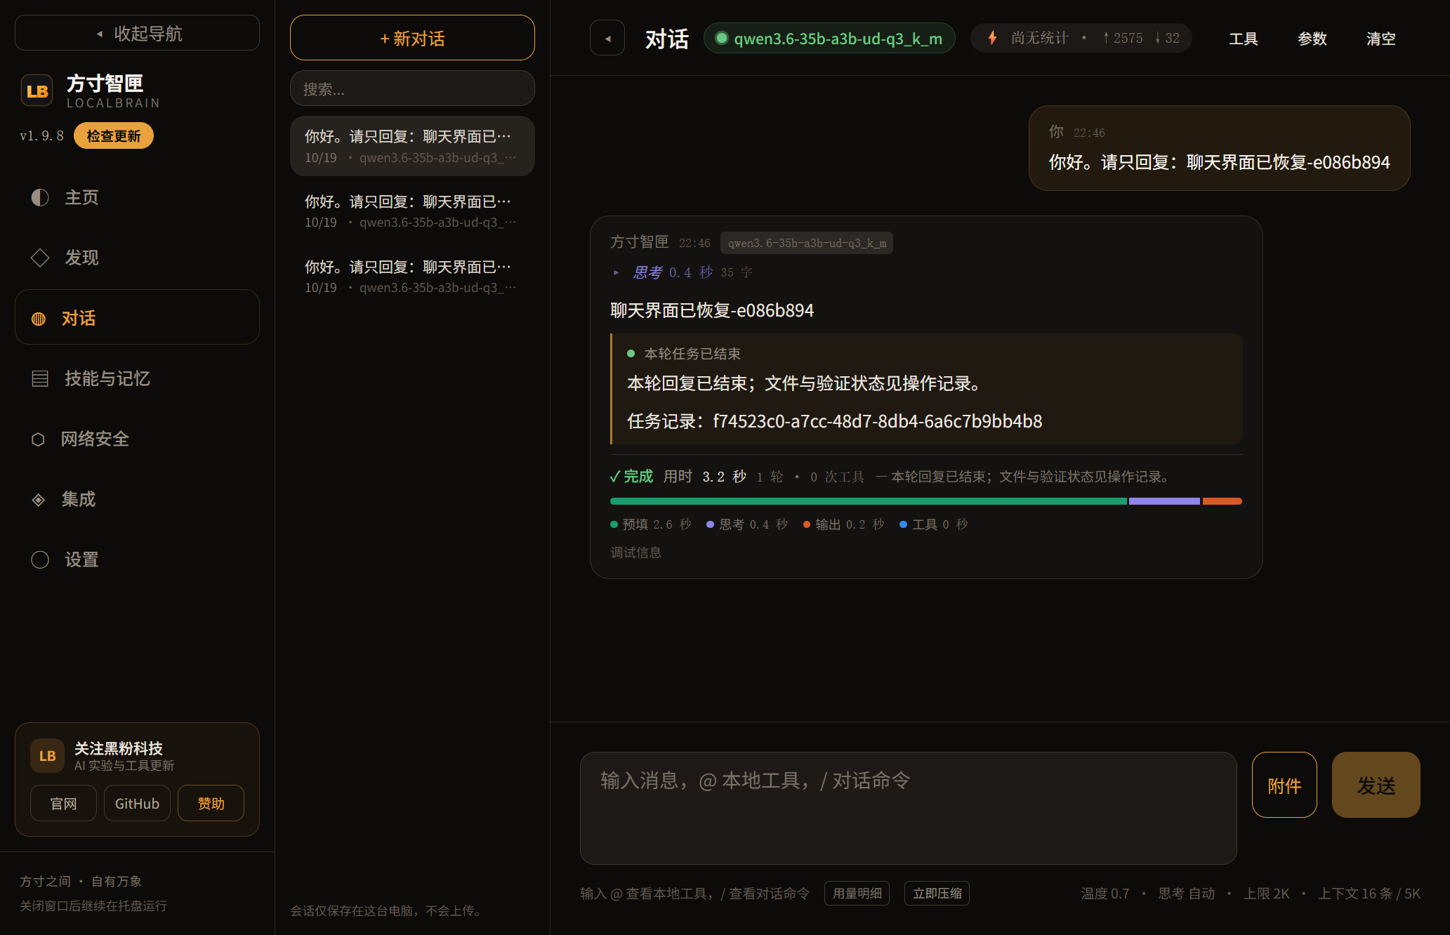The height and width of the screenshot is (935, 1450).
Task: Navigate to the 网络安全 section
Action: 137,439
